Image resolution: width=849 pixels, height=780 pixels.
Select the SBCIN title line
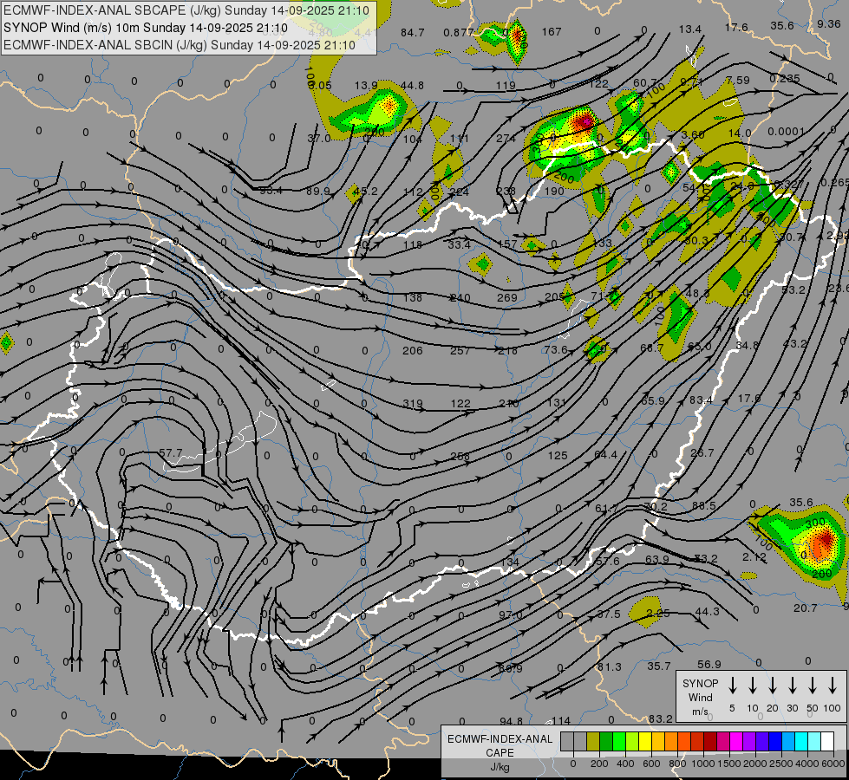(x=180, y=45)
